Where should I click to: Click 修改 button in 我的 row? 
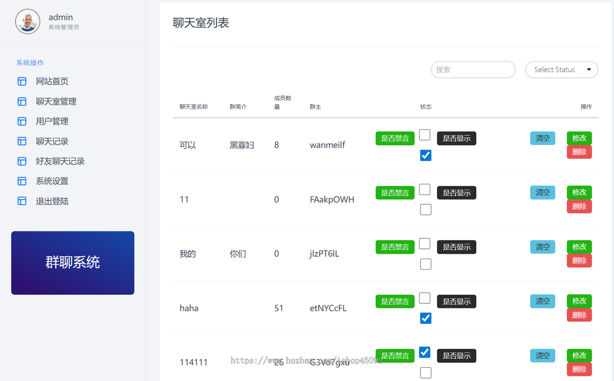[x=579, y=247]
